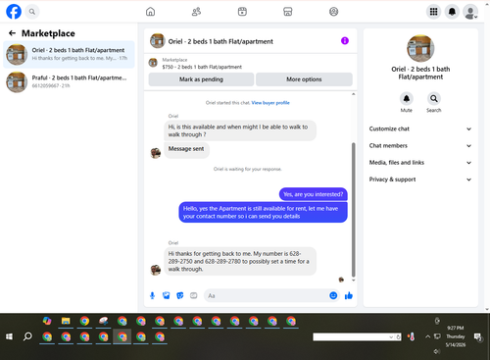
Task: Open the volume speaker icon in the system tray
Action: pyautogui.click(x=437, y=351)
